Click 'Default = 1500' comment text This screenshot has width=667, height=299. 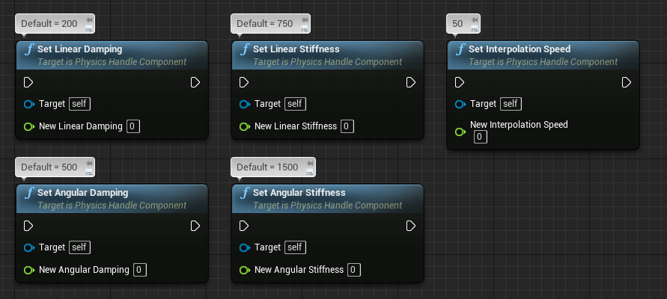[x=267, y=167]
